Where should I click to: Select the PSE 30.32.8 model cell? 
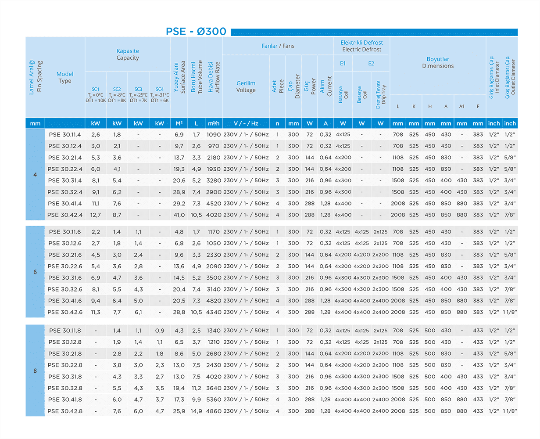tap(65, 388)
